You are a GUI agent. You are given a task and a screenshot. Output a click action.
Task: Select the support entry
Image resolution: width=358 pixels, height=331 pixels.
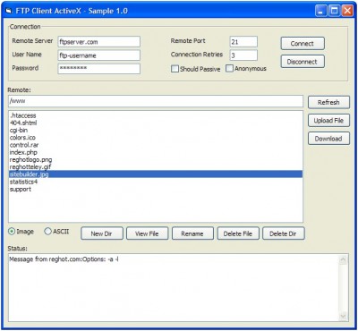pyautogui.click(x=156, y=189)
